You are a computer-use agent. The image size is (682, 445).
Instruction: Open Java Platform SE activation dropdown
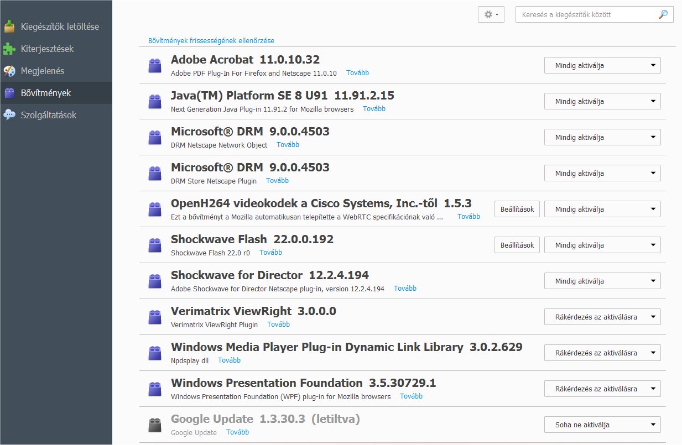pos(602,101)
